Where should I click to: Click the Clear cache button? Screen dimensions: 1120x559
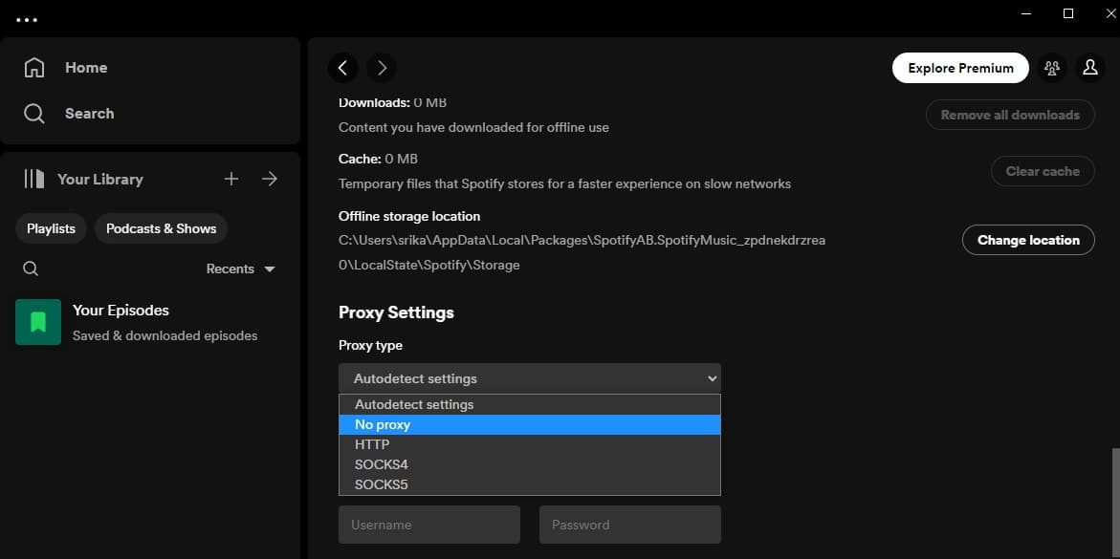click(1043, 171)
